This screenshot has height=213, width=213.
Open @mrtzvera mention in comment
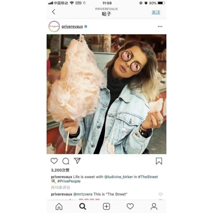click(83, 194)
